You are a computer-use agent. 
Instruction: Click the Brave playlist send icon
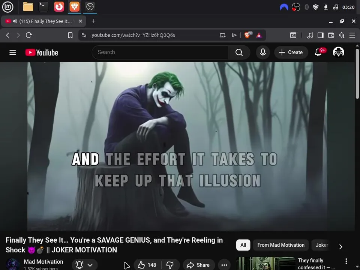click(x=234, y=35)
